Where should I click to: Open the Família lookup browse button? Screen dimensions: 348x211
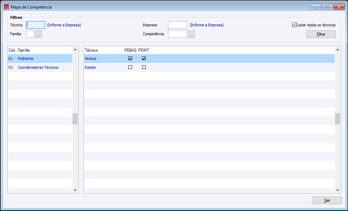point(38,34)
